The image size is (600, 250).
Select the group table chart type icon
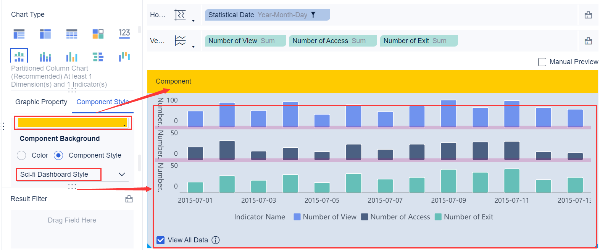(x=19, y=34)
